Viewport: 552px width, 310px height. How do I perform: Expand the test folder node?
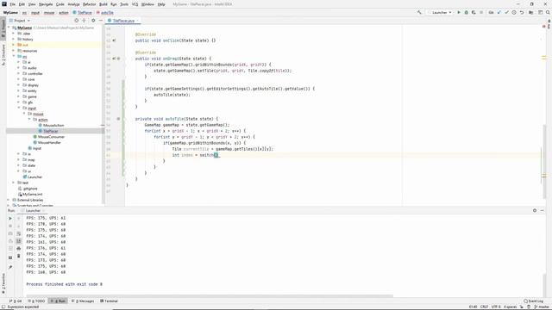pos(14,183)
